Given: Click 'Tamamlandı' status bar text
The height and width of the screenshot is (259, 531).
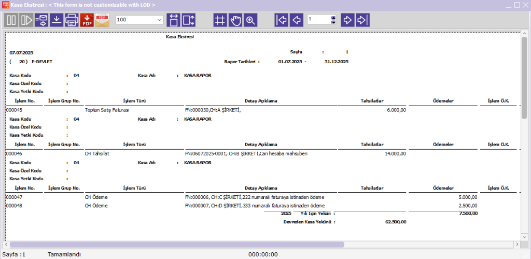Looking at the screenshot, I should (x=64, y=254).
